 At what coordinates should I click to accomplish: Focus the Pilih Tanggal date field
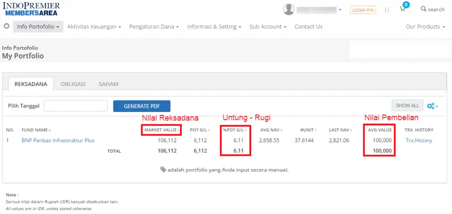tap(76, 106)
